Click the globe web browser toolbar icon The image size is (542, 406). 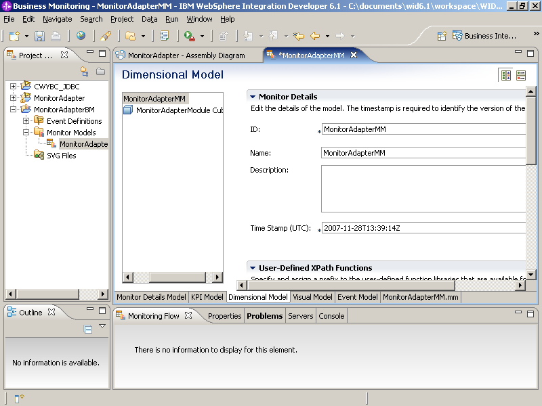(81, 36)
